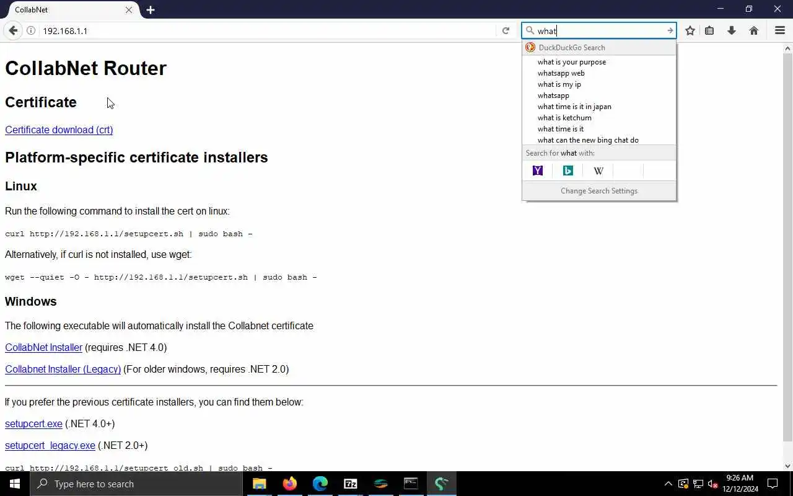Open the Windows Start menu
Image resolution: width=793 pixels, height=496 pixels.
click(x=15, y=484)
